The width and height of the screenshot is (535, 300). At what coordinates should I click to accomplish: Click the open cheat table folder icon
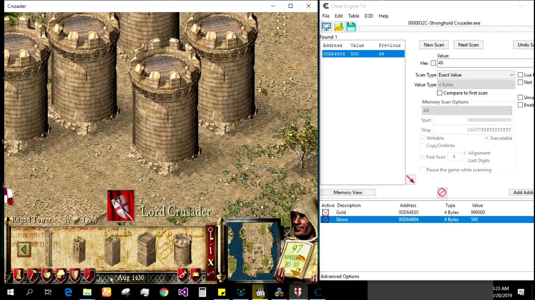click(x=339, y=27)
